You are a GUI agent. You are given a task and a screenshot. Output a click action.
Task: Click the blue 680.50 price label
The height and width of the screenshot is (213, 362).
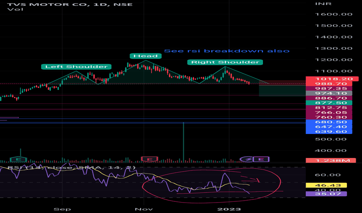(x=329, y=122)
